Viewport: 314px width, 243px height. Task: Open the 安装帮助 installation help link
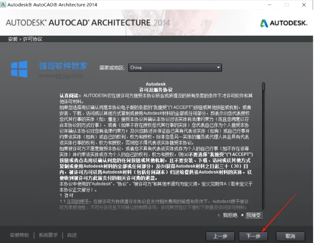(19, 235)
